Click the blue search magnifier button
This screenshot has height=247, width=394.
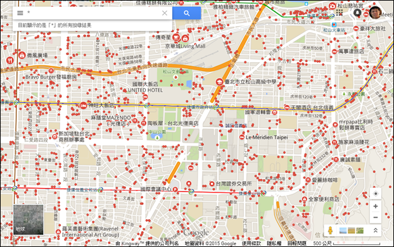(186, 13)
